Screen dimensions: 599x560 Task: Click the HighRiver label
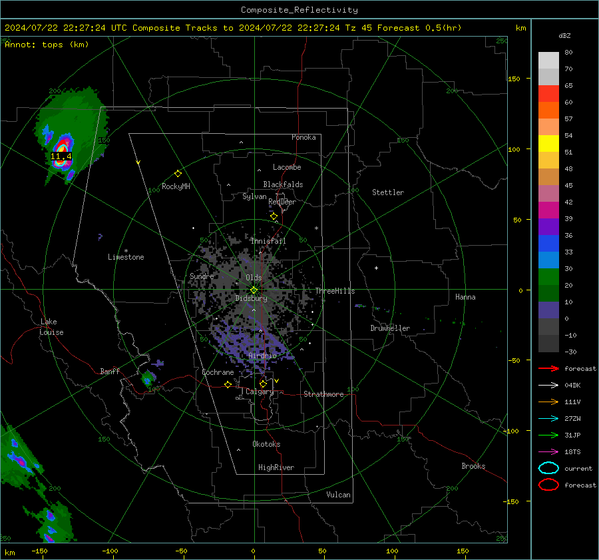276,467
